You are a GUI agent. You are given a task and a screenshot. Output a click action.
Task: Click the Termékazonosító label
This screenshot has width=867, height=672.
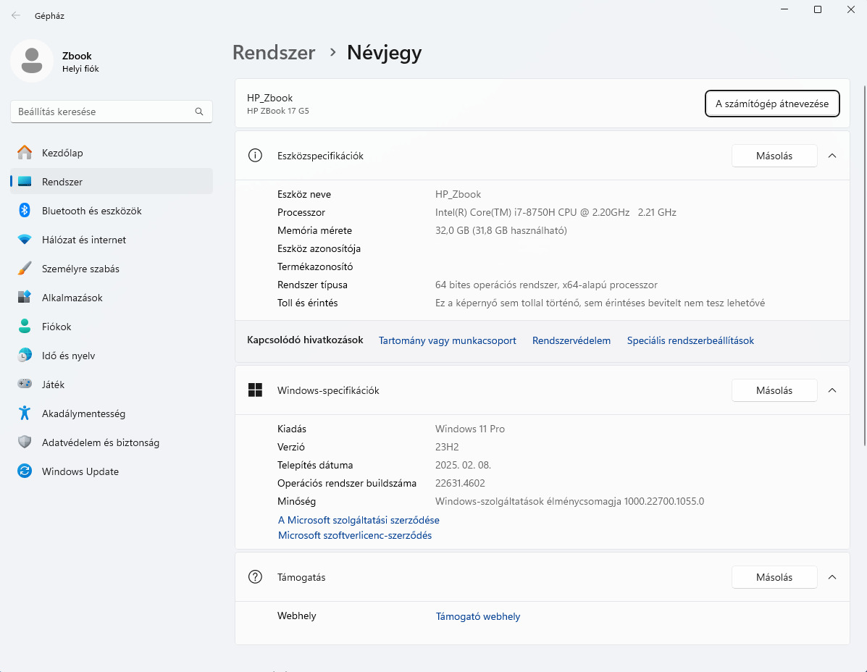(315, 266)
